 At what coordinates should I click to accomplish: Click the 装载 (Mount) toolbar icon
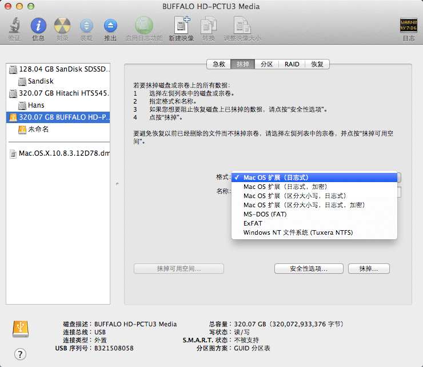[x=86, y=26]
